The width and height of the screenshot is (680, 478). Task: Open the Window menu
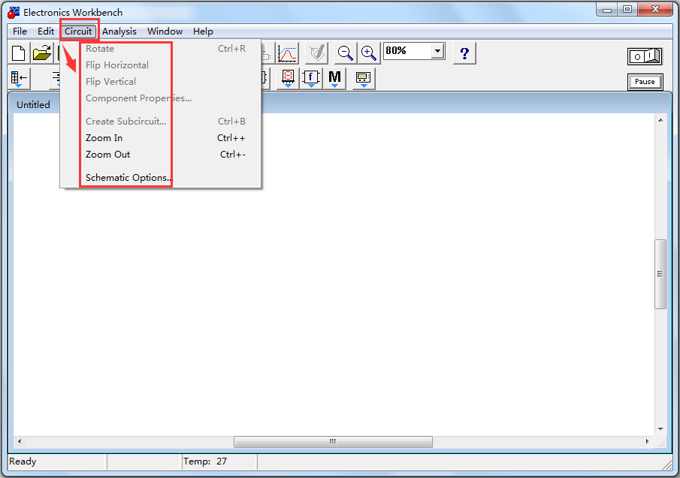(165, 32)
